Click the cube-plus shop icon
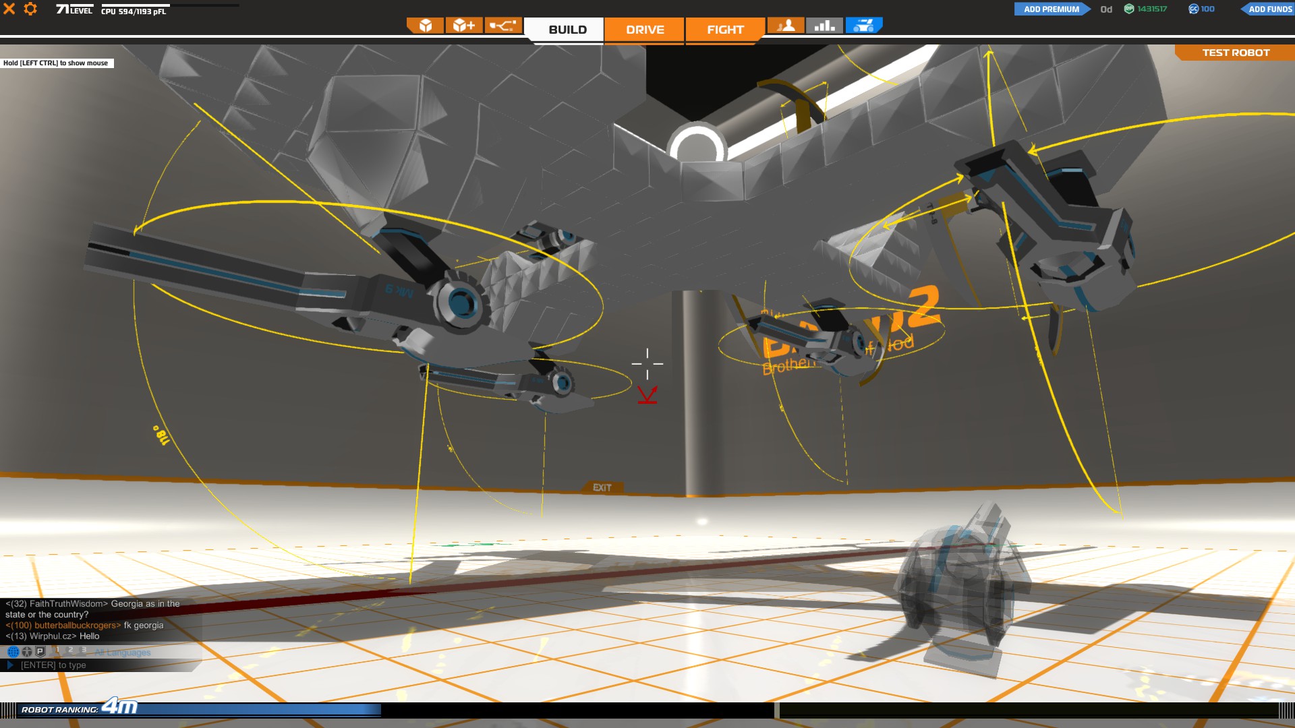 coord(464,26)
